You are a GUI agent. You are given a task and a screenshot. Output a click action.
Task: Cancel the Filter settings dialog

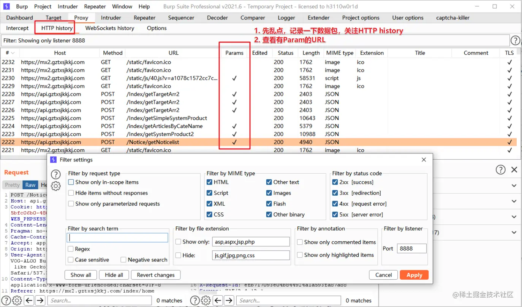click(x=384, y=275)
